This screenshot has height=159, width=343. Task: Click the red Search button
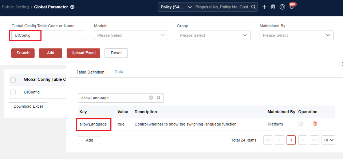pos(23,53)
